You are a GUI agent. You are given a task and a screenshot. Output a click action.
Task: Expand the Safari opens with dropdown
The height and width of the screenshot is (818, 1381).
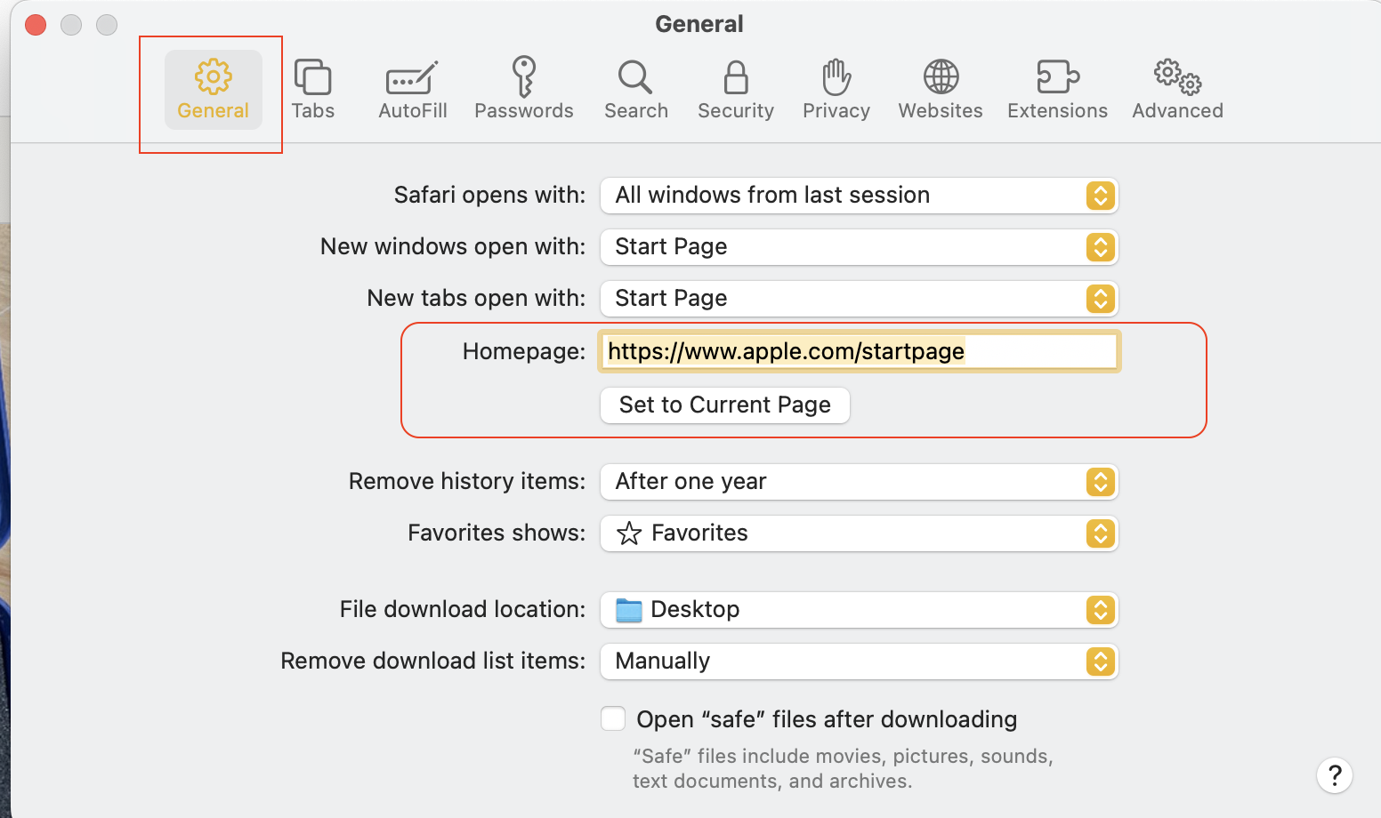(859, 196)
